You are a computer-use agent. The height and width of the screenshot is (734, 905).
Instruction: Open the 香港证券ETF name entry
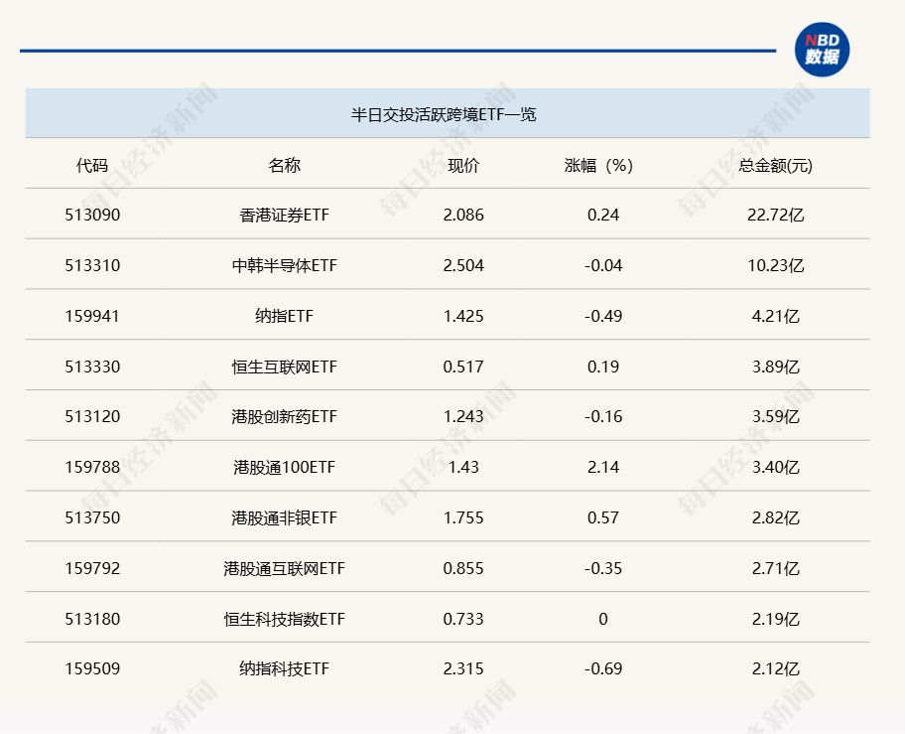point(284,215)
